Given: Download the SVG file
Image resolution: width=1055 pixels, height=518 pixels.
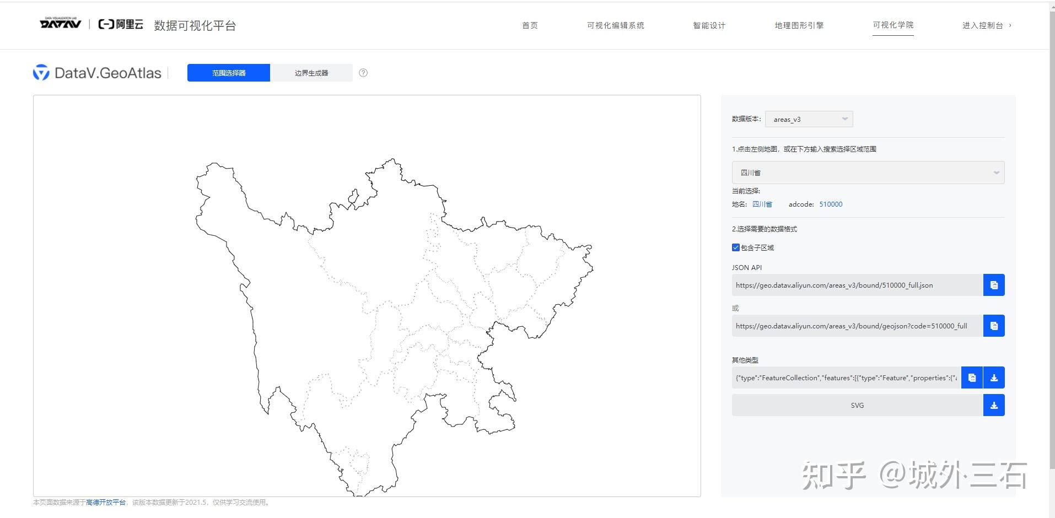Looking at the screenshot, I should [x=994, y=405].
